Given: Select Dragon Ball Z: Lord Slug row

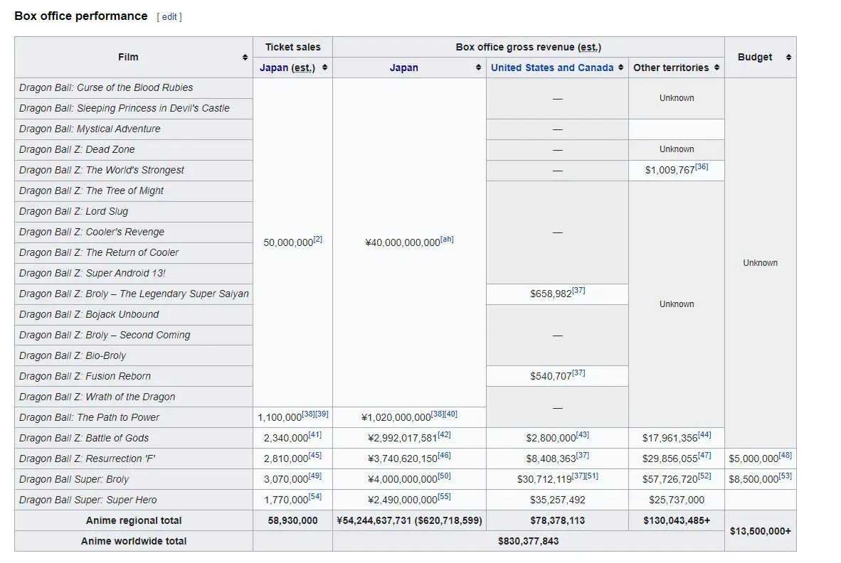Looking at the screenshot, I should (x=134, y=212).
